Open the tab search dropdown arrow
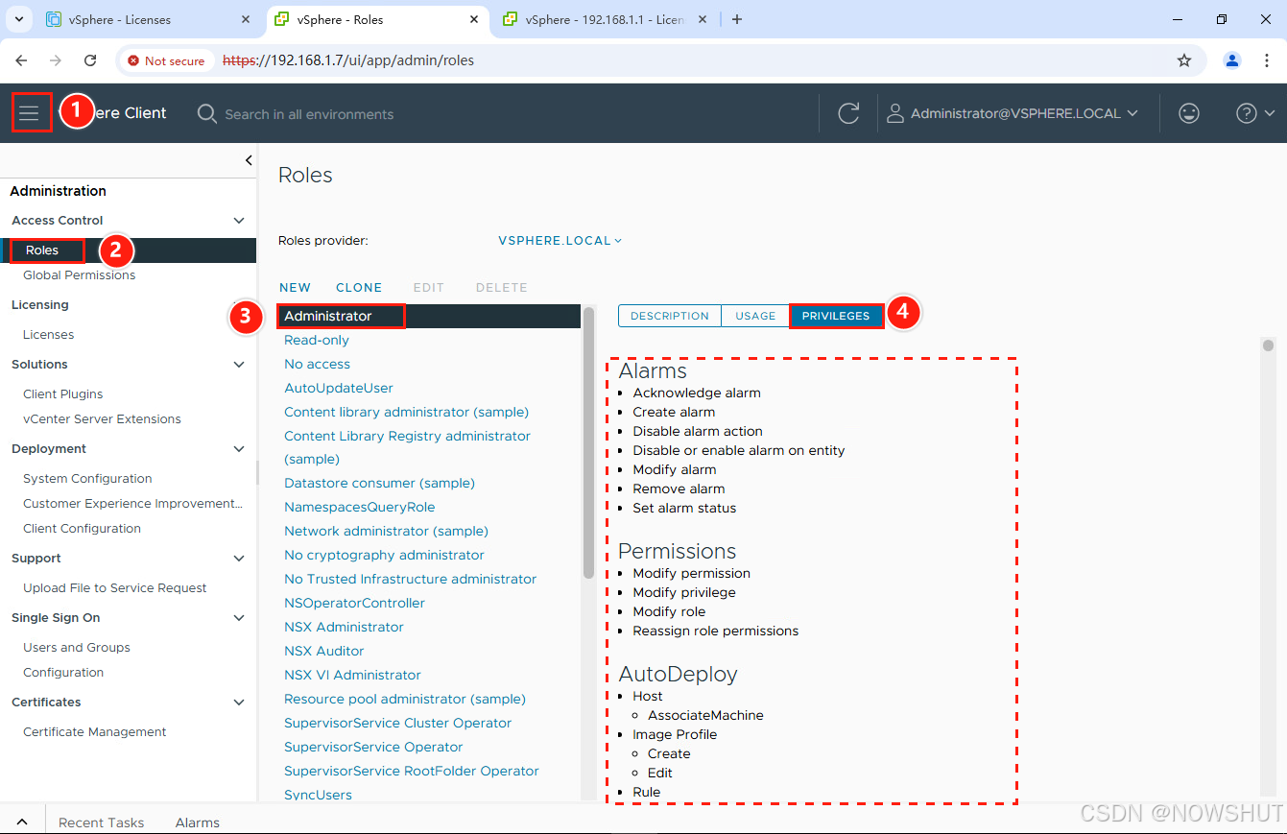1287x834 pixels. tap(18, 19)
